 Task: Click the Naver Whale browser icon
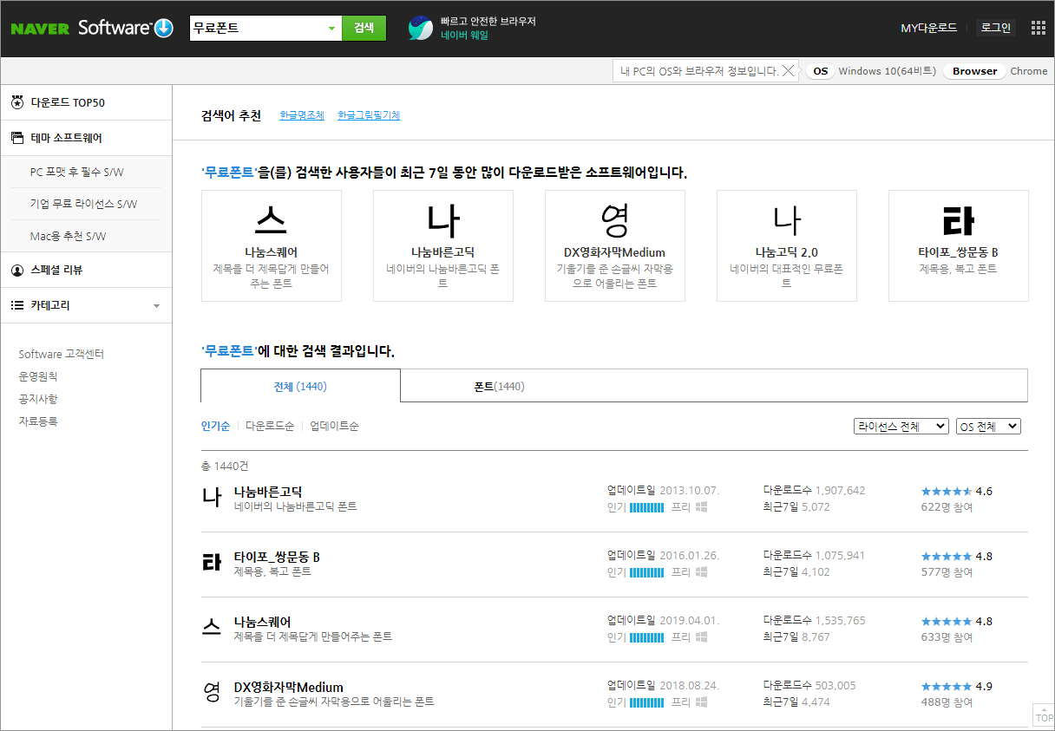tap(421, 28)
